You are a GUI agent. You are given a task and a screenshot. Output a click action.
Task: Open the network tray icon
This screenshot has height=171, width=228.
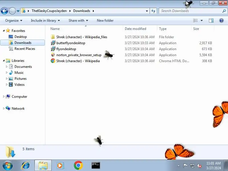point(192,166)
